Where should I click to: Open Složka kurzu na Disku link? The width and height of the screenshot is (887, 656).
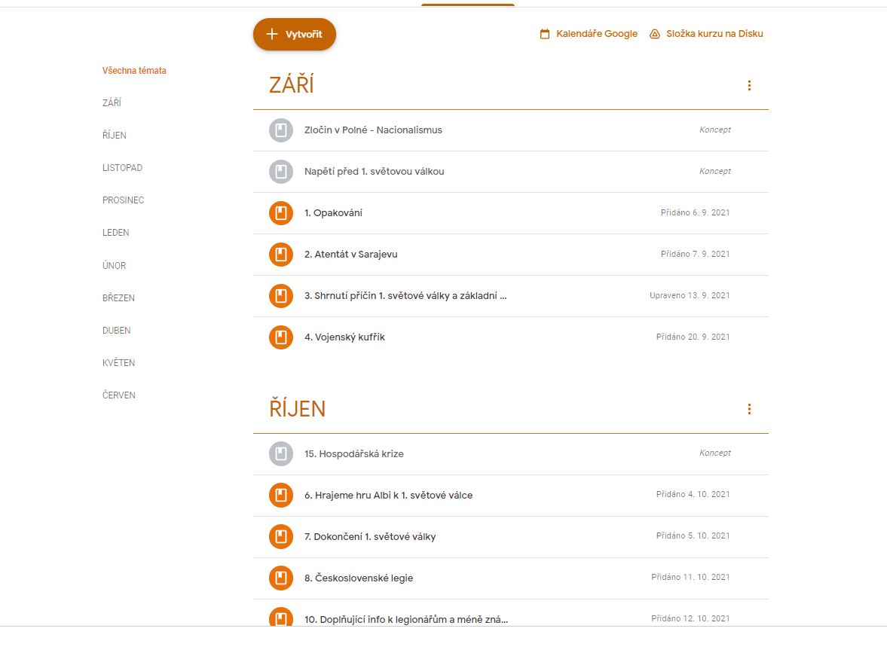[x=714, y=34]
